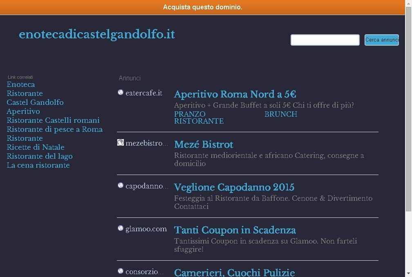This screenshot has width=412, height=277.
Task: Click the glamoo.com domain text
Action: coord(146,229)
